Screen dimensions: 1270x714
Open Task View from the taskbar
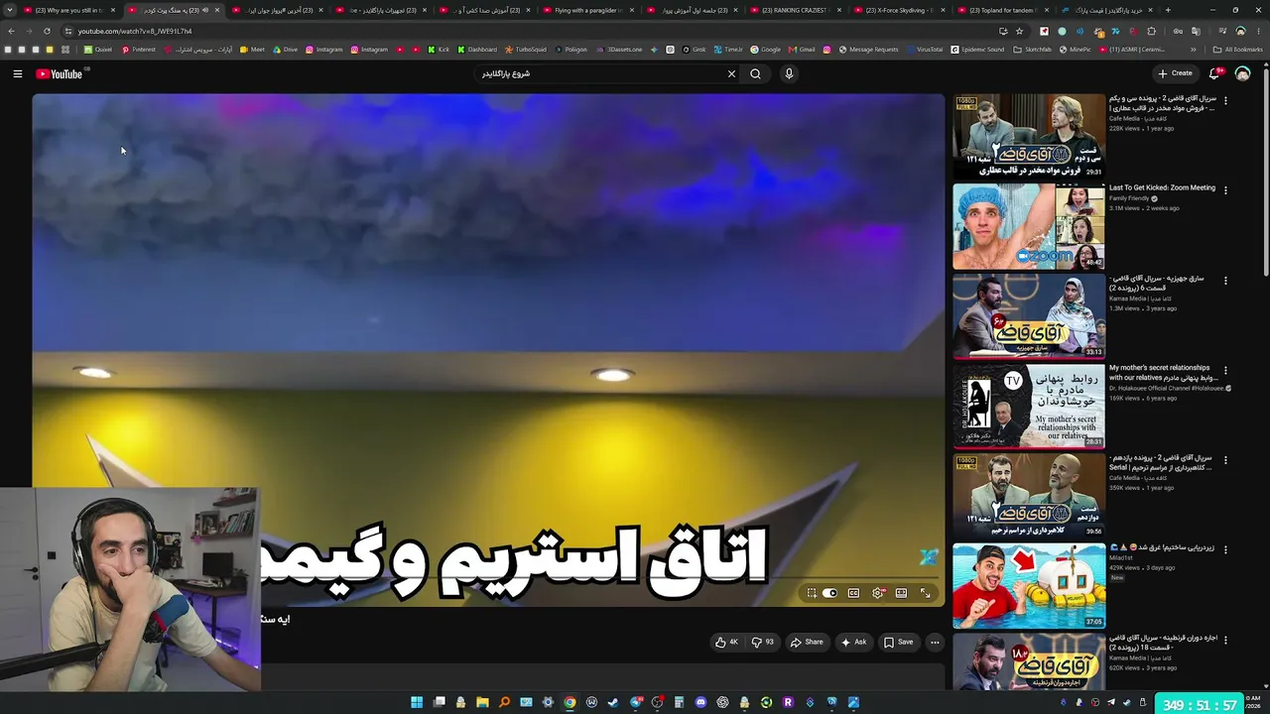pyautogui.click(x=439, y=702)
